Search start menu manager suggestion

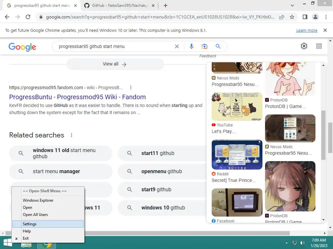tap(61, 171)
